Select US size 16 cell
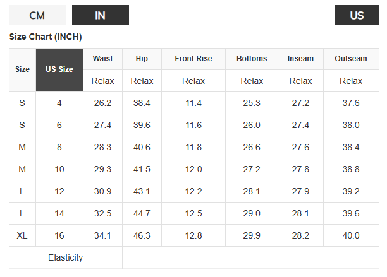The height and width of the screenshot is (277, 387). coord(59,235)
